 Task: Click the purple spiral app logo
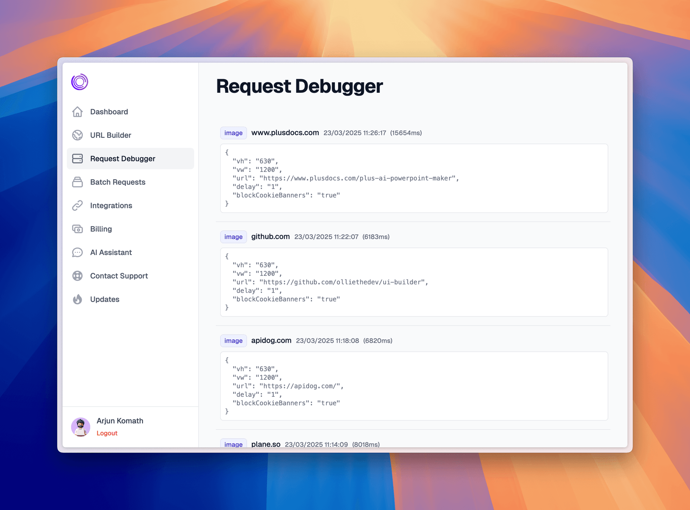[x=79, y=82]
